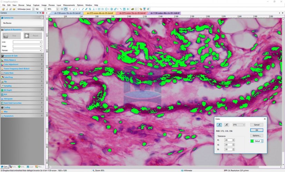Click the Options... button

point(256,135)
